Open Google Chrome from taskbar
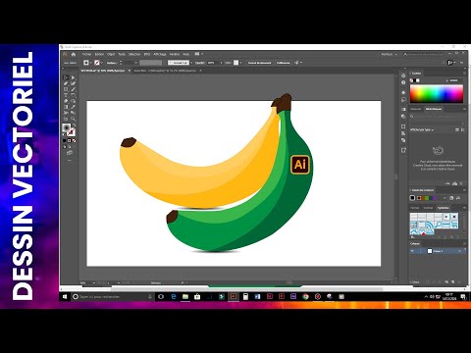 point(305,297)
